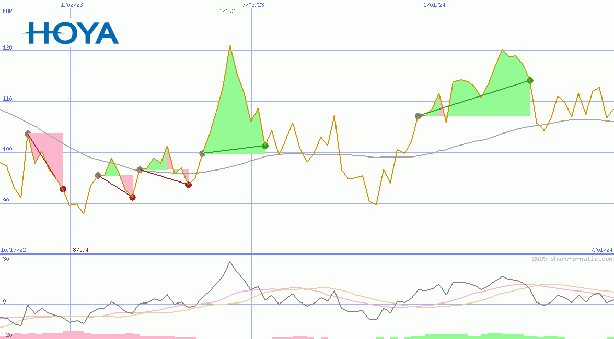Screen dimensions: 614x339
Task: Click gray entry dot left of 1/01/24 line
Action: click(418, 116)
